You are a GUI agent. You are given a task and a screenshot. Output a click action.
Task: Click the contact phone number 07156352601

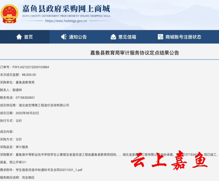25,97
